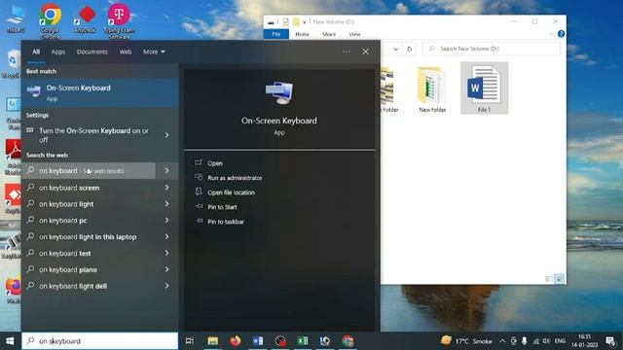Open the notification center icon
This screenshot has height=350, width=623.
pos(610,341)
